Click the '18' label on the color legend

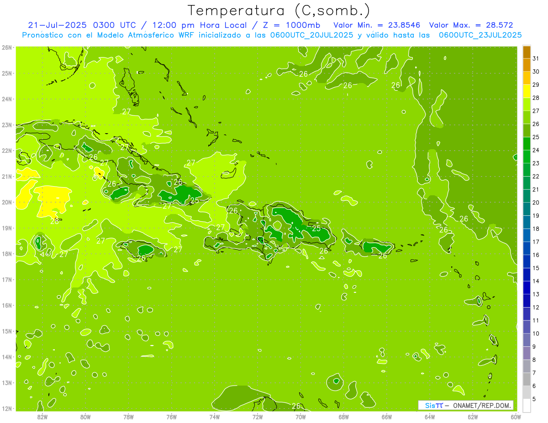click(536, 229)
